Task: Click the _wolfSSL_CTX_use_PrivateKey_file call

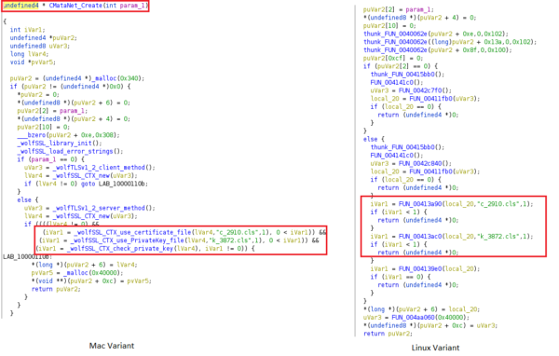Action: click(179, 240)
